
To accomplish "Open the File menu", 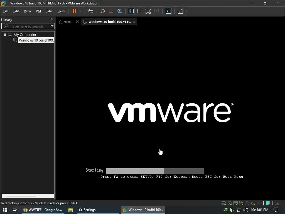I will click(x=6, y=11).
